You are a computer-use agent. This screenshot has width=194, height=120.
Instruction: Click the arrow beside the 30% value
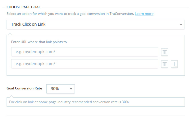[x=71, y=89]
